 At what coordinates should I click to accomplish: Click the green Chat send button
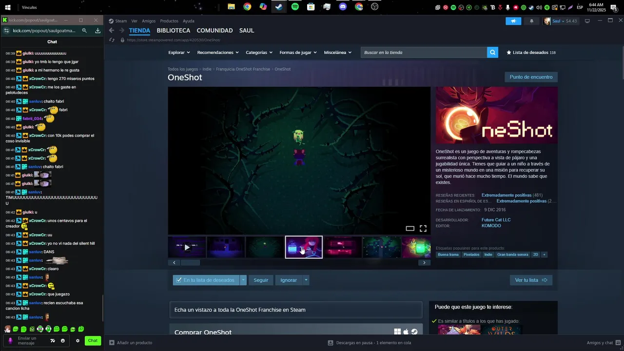[93, 341]
